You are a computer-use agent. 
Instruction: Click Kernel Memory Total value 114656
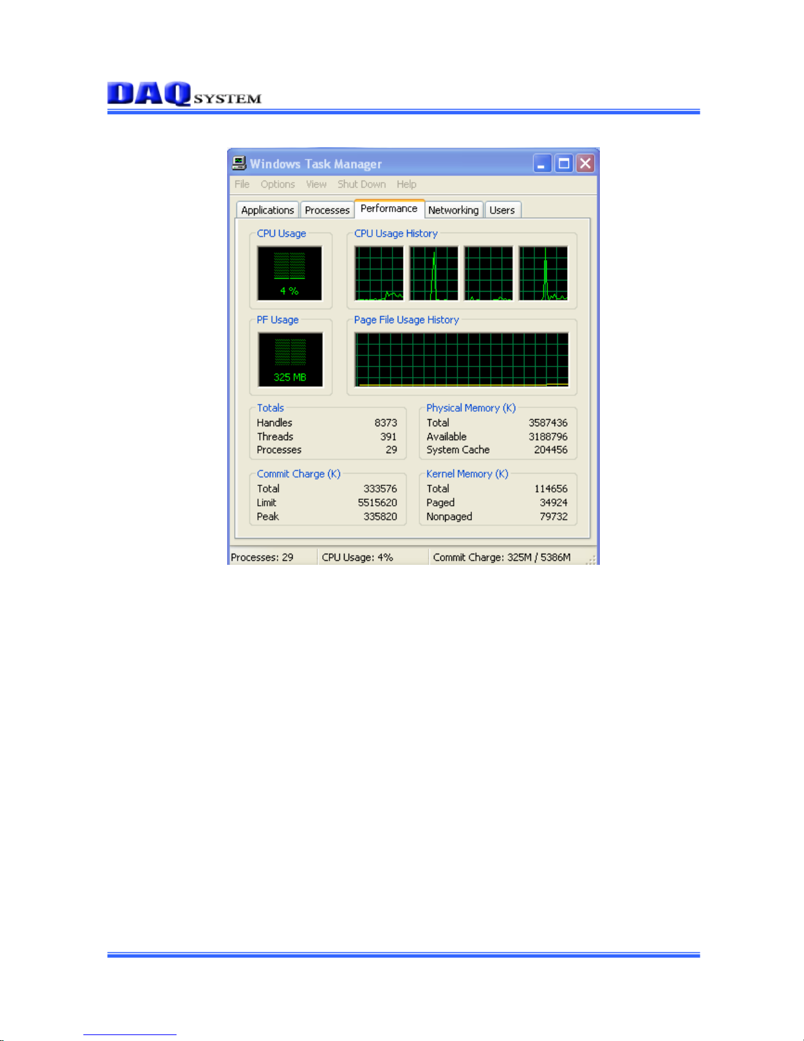551,489
